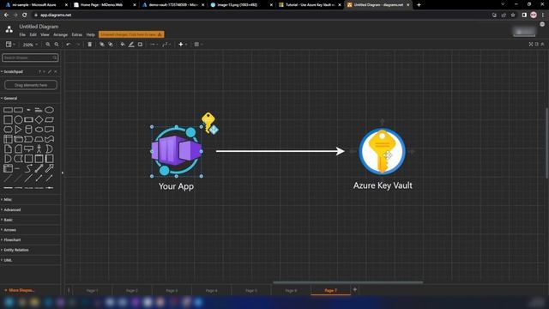This screenshot has height=309, width=549.
Task: Open the Arrange menu
Action: (x=60, y=34)
